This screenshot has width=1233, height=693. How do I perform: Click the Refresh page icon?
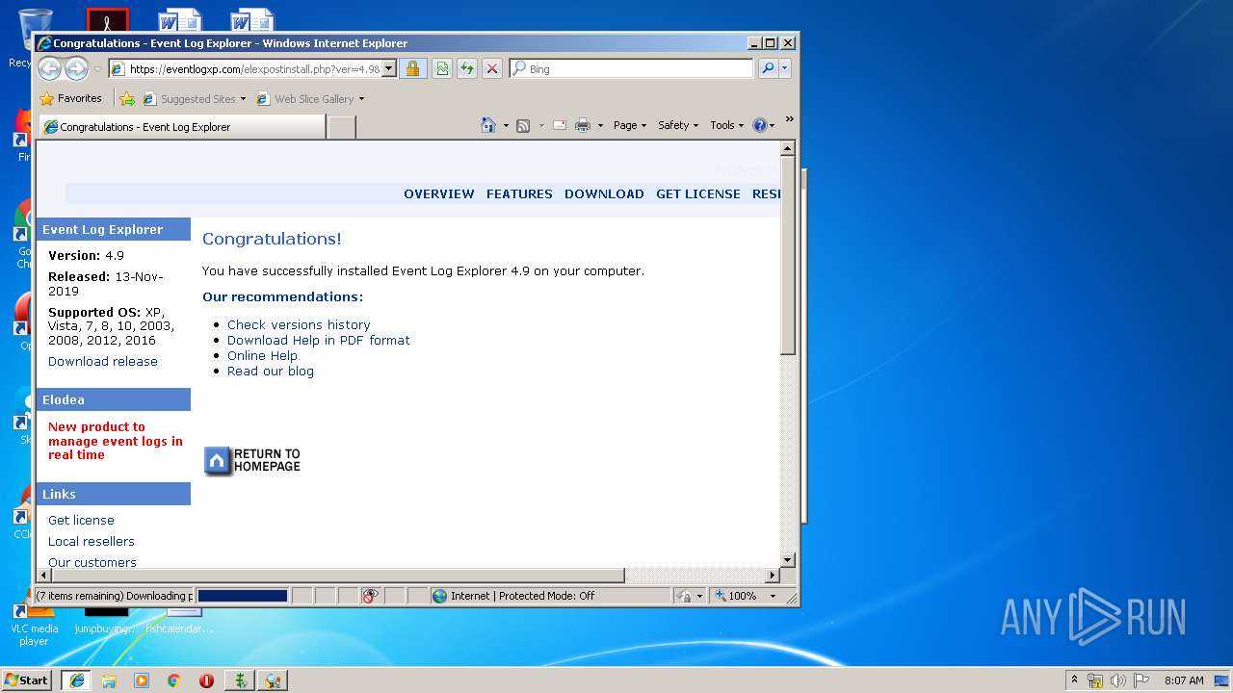(467, 68)
